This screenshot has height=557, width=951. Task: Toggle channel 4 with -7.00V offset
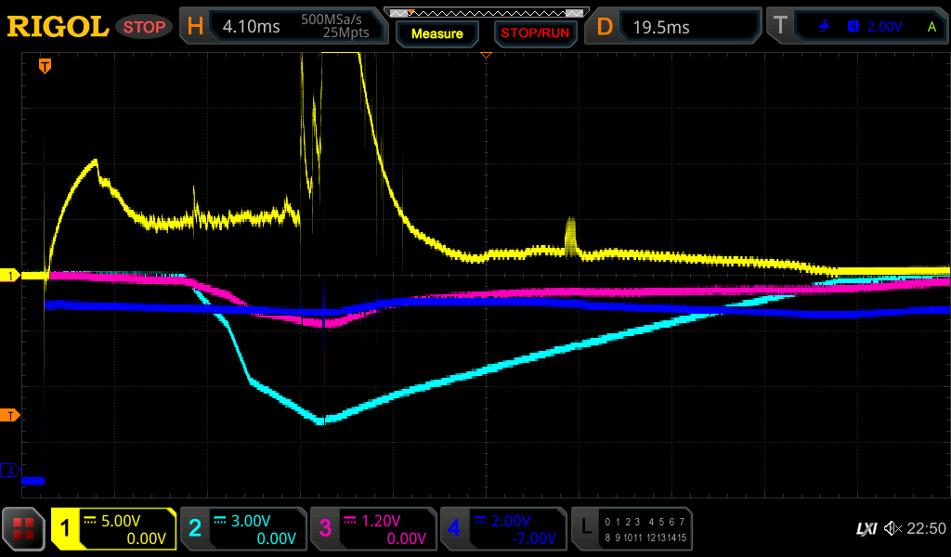[x=503, y=529]
